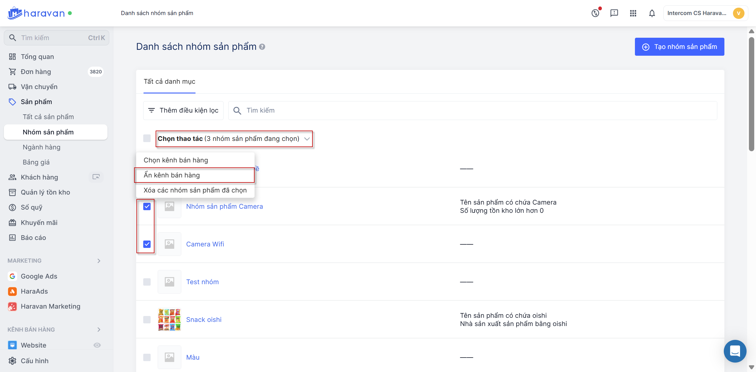Tick the Test nhóm checkbox

pos(147,282)
